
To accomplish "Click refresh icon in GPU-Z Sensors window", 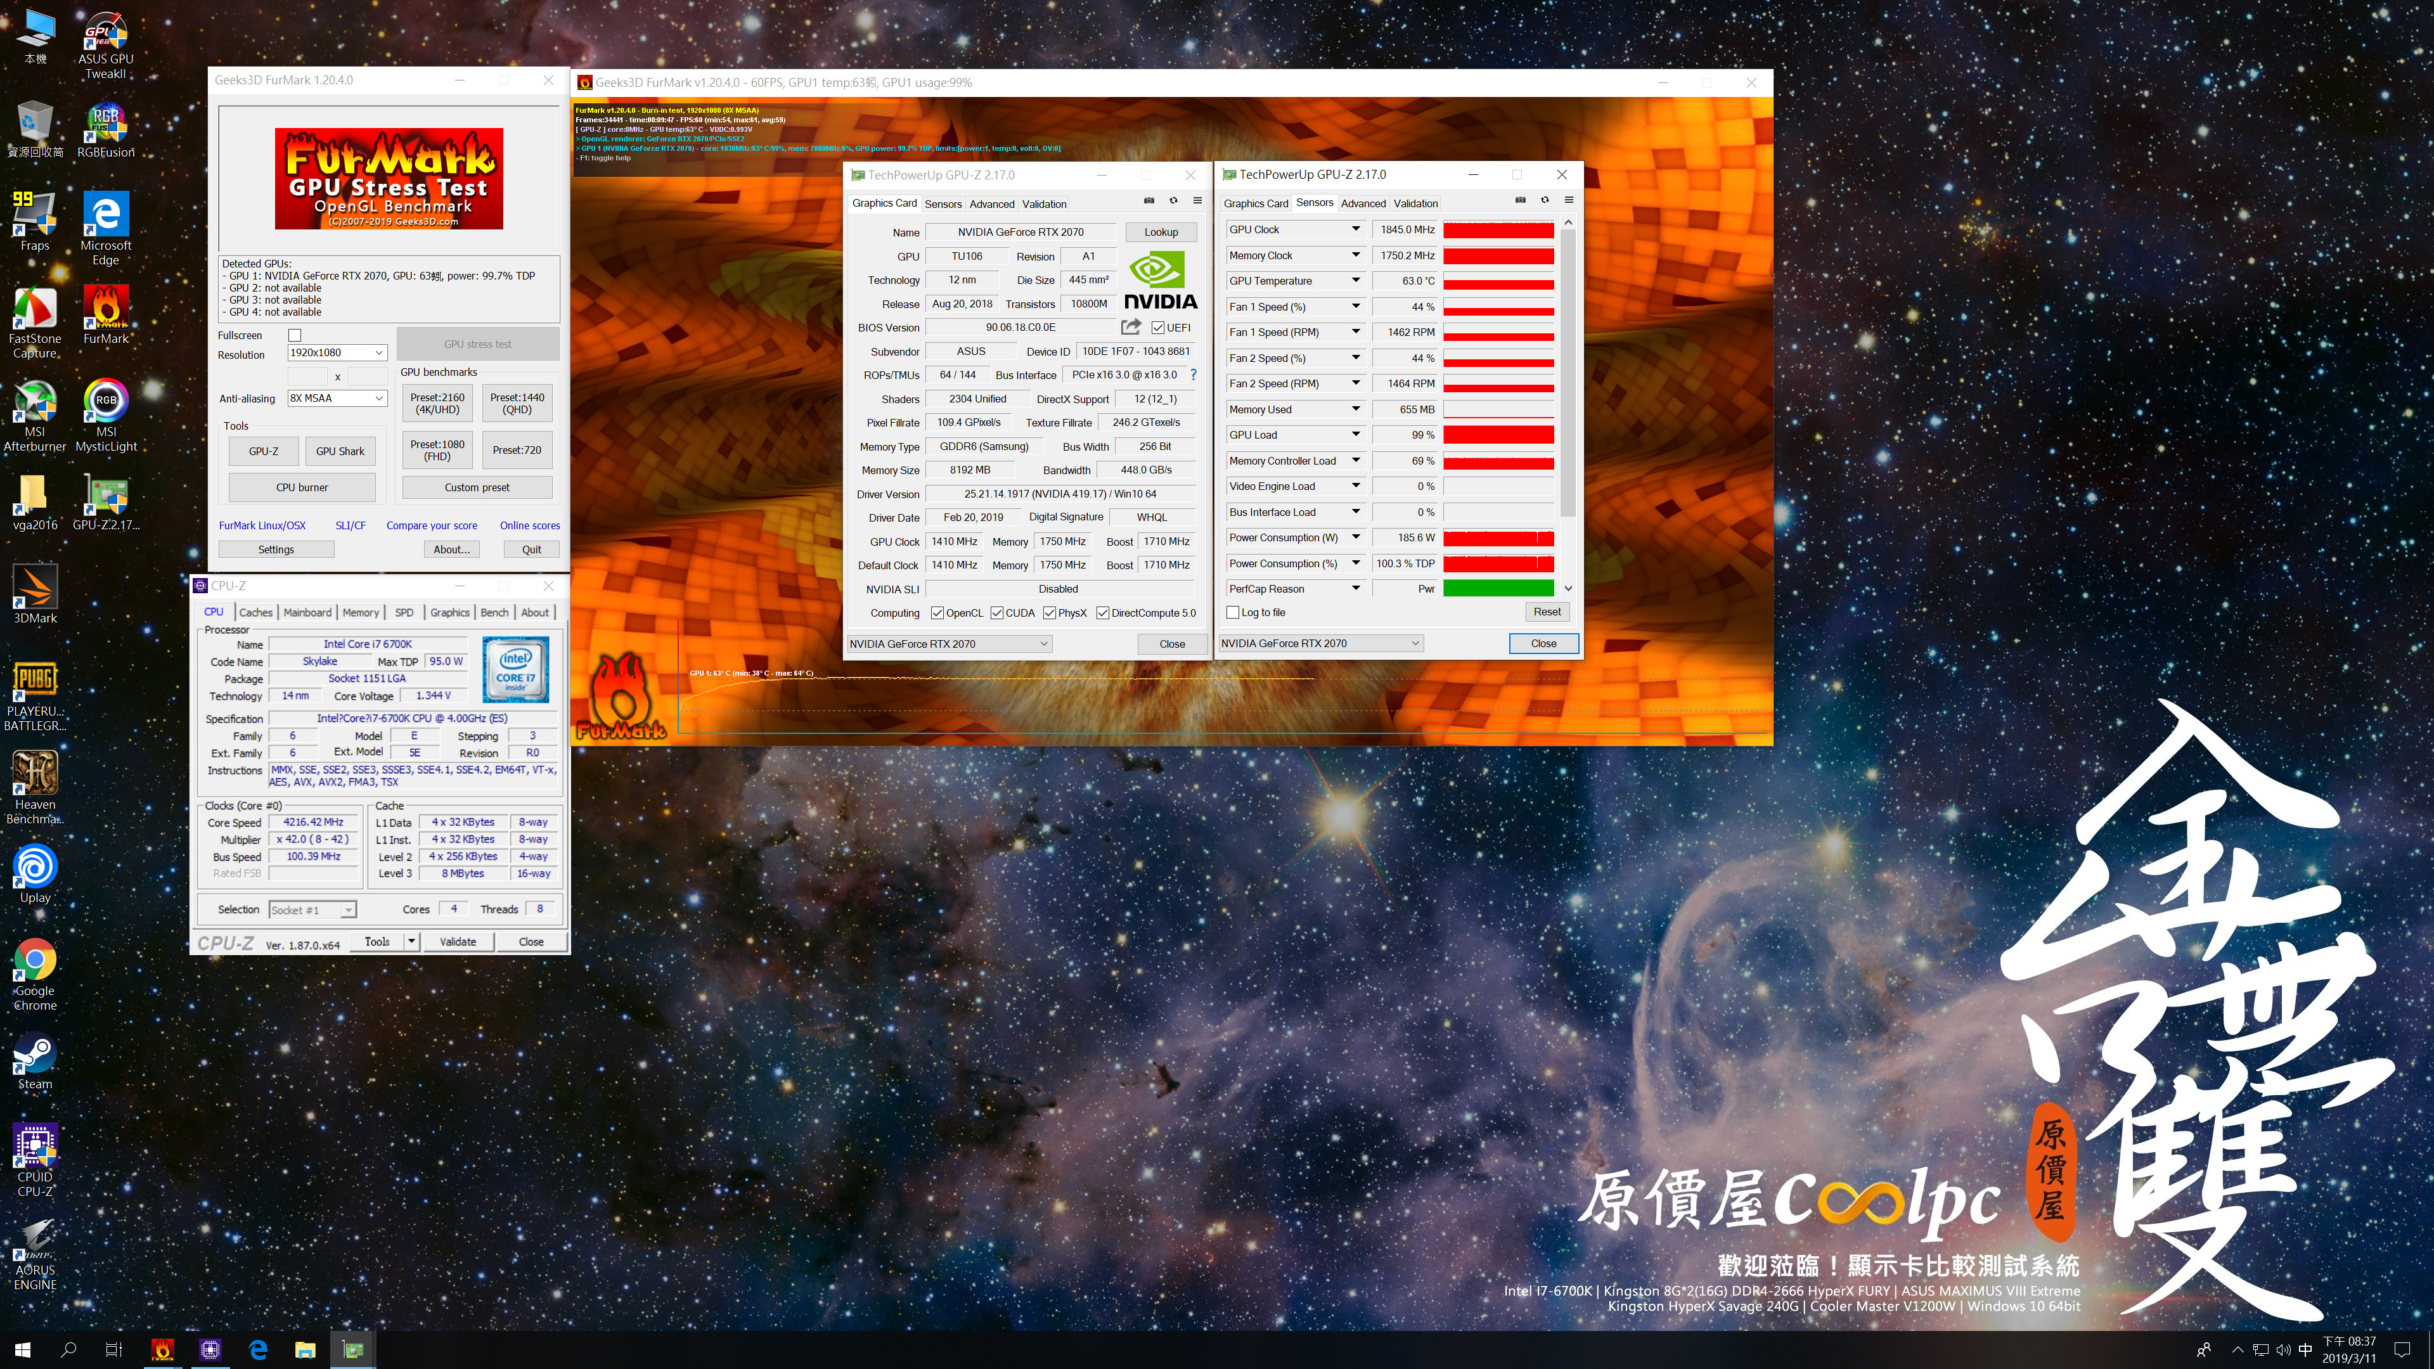I will click(x=1545, y=200).
